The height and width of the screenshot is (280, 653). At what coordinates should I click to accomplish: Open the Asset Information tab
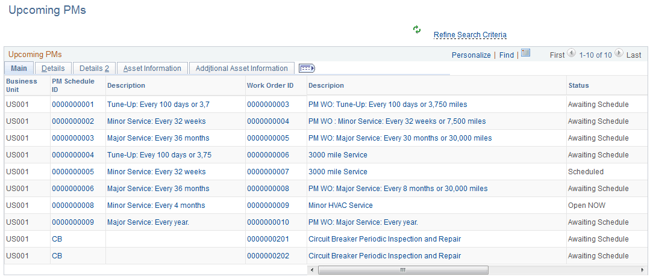(x=152, y=68)
